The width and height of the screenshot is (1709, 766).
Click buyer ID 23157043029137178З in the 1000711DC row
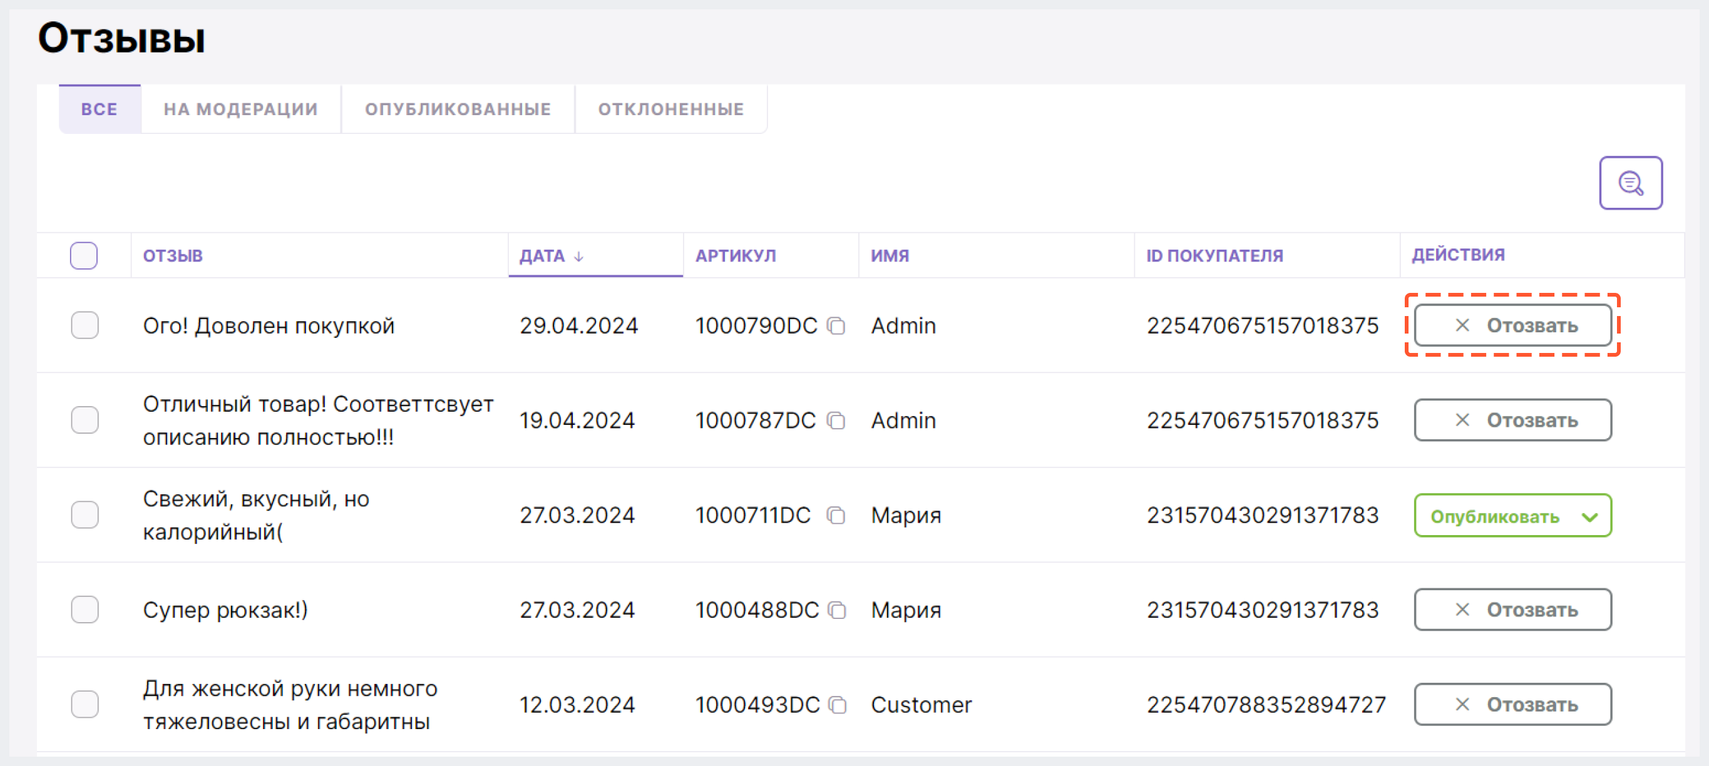1263,515
